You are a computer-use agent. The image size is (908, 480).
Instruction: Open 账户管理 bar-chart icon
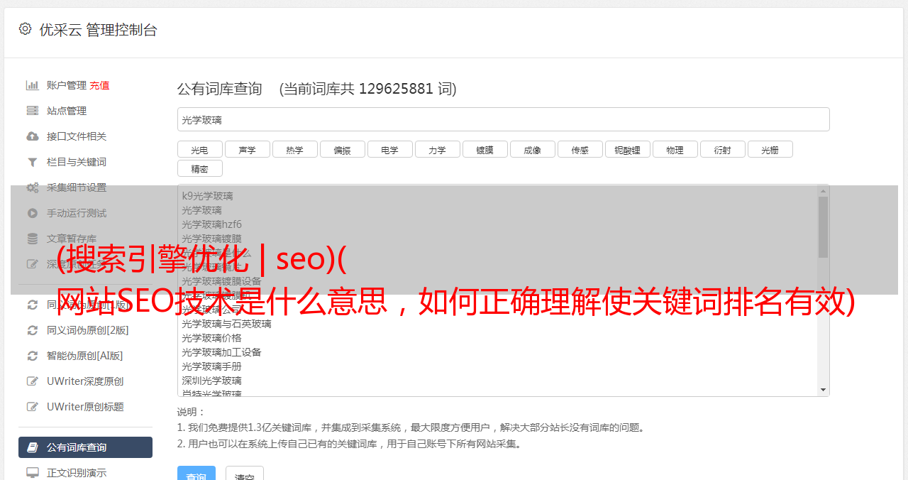click(32, 85)
